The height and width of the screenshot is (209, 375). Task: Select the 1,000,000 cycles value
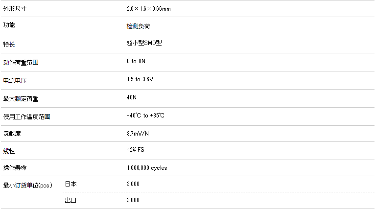[x=146, y=168]
